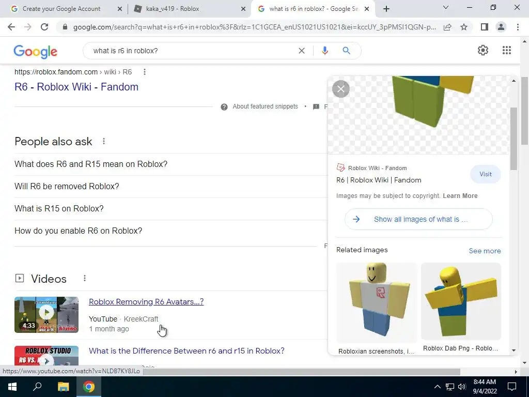Click the featured snippets question mark icon

click(x=224, y=107)
